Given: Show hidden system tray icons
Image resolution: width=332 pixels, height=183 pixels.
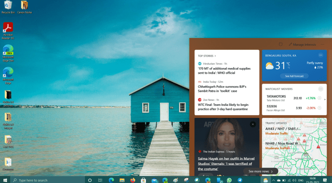Looking at the screenshot, I should (x=273, y=180).
